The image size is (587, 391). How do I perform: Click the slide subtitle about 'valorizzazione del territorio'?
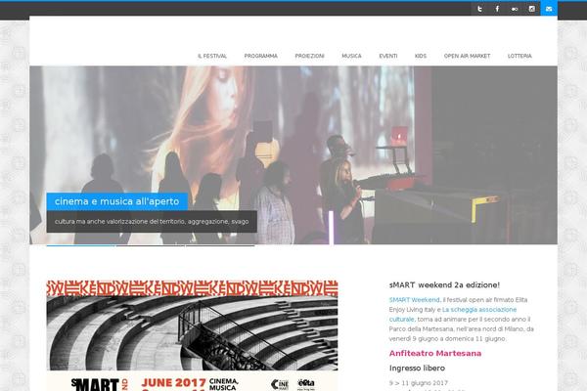152,222
